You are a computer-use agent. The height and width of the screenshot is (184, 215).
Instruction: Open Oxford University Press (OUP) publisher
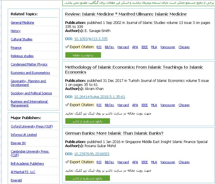[x=32, y=126]
